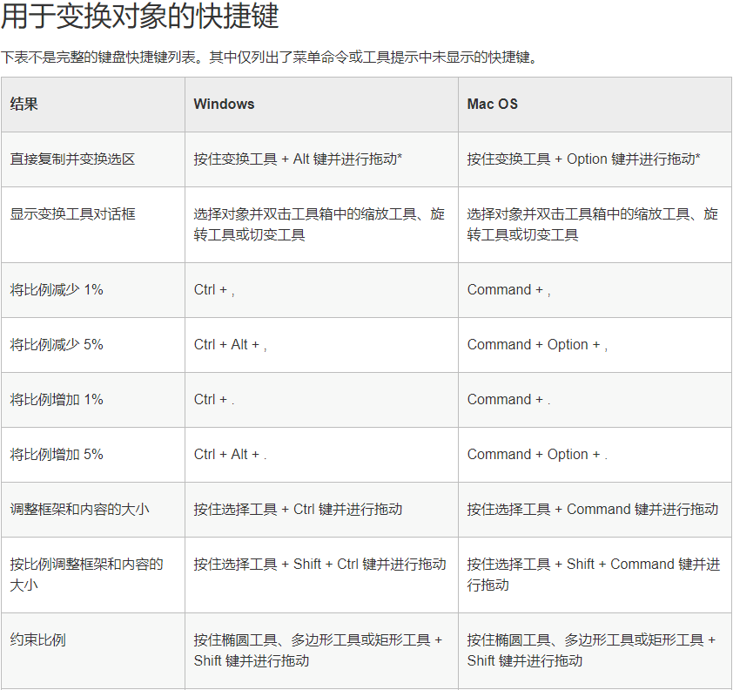Select the 将比例减少 1% cell
The height and width of the screenshot is (690, 733).
click(x=93, y=290)
